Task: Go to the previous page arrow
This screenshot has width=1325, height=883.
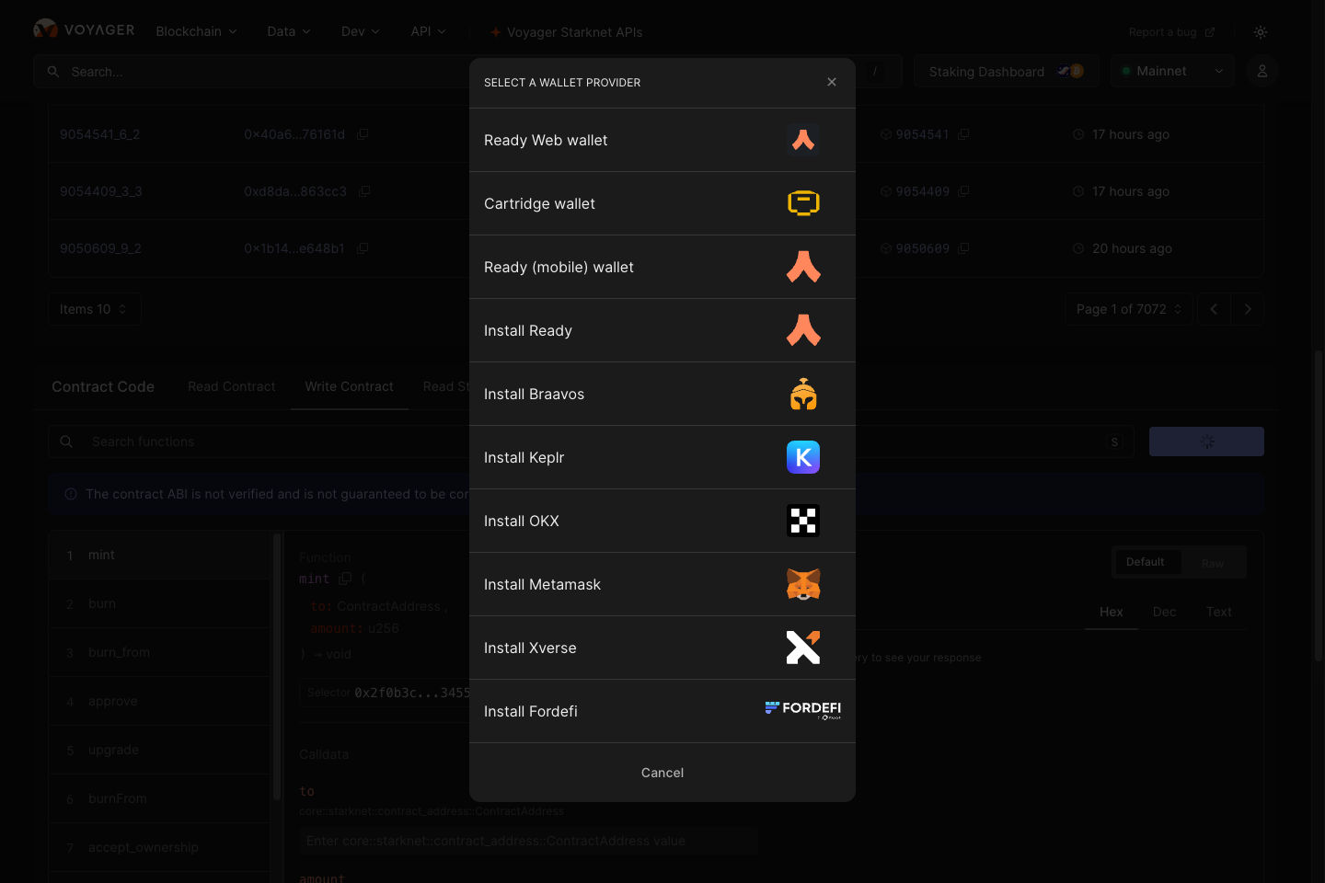Action: (x=1214, y=309)
